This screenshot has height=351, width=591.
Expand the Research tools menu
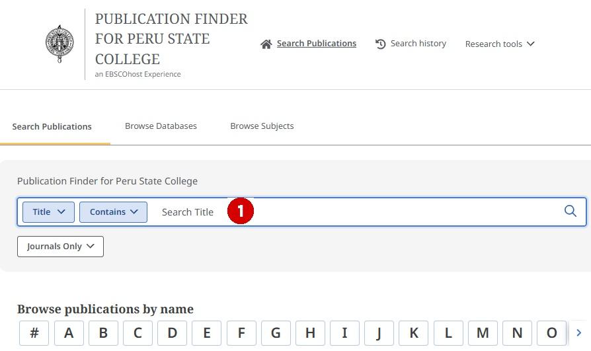[x=500, y=44]
